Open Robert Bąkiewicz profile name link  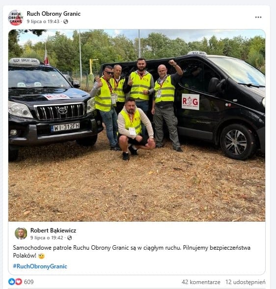(53, 231)
